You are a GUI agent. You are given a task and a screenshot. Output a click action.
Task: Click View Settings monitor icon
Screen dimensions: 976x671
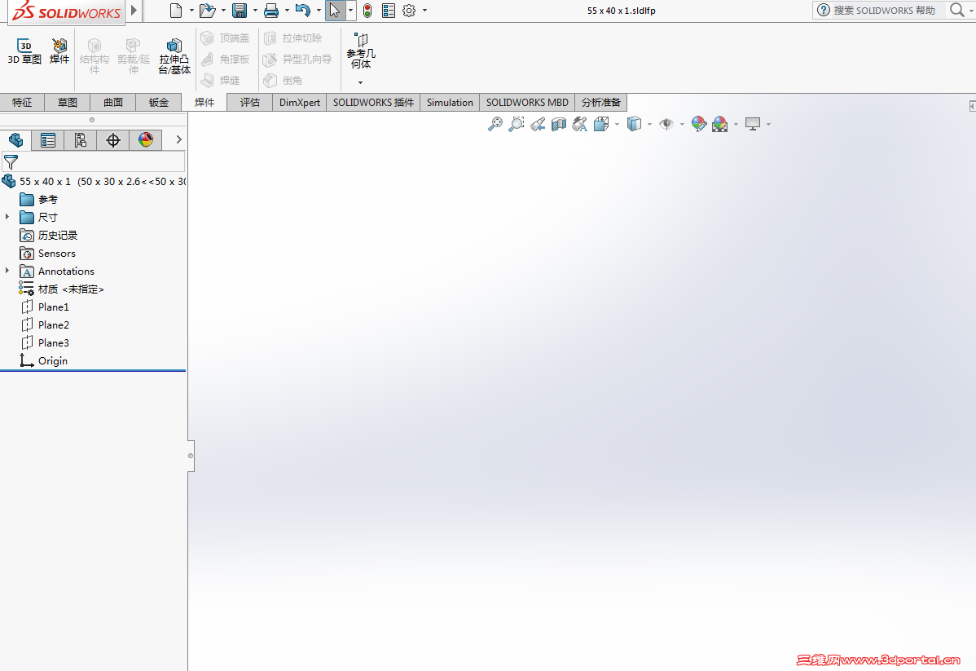753,124
